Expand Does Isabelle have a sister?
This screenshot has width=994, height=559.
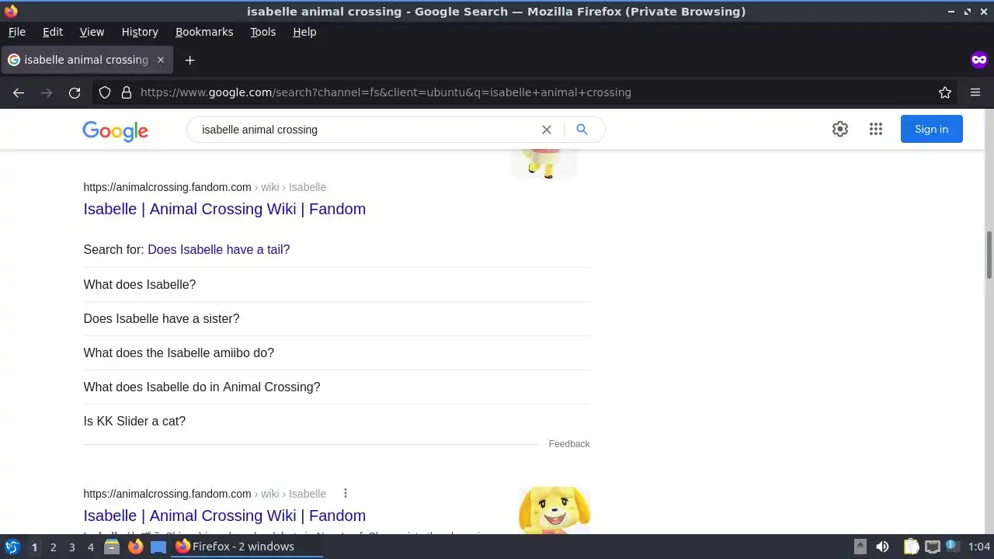(x=336, y=318)
